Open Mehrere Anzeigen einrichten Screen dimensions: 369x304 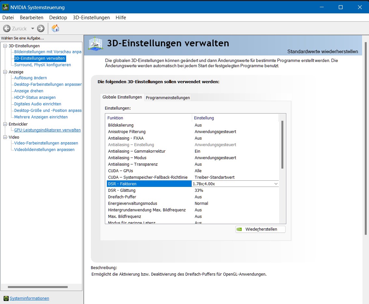click(x=41, y=117)
